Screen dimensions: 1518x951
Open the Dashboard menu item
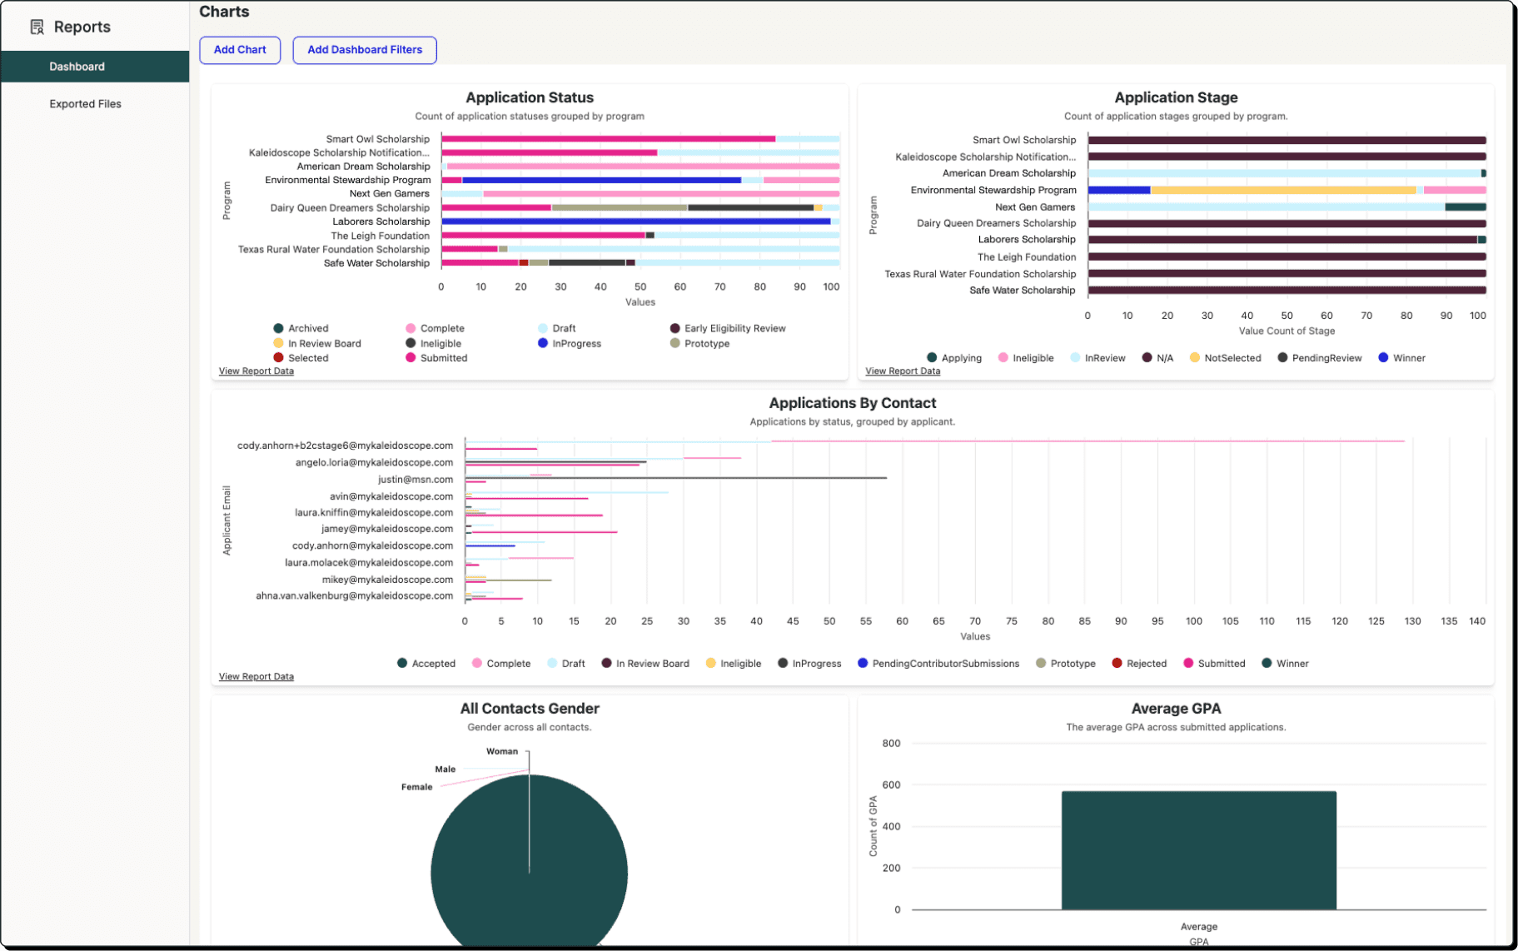click(77, 67)
